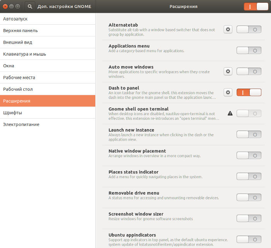Open the search in GNOME Tweaks header
This screenshot has width=271, height=248.
[x=30, y=7]
